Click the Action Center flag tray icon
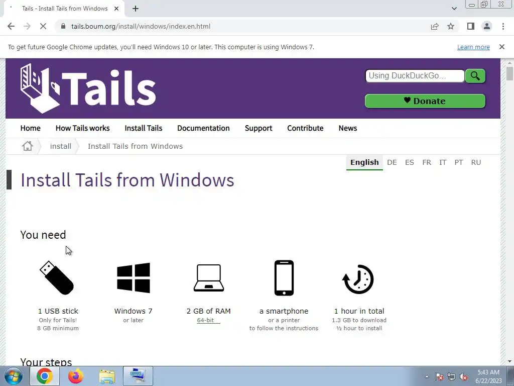This screenshot has width=514, height=386. tap(439, 377)
